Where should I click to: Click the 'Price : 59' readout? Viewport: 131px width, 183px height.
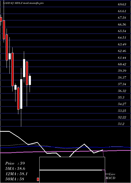(15, 163)
